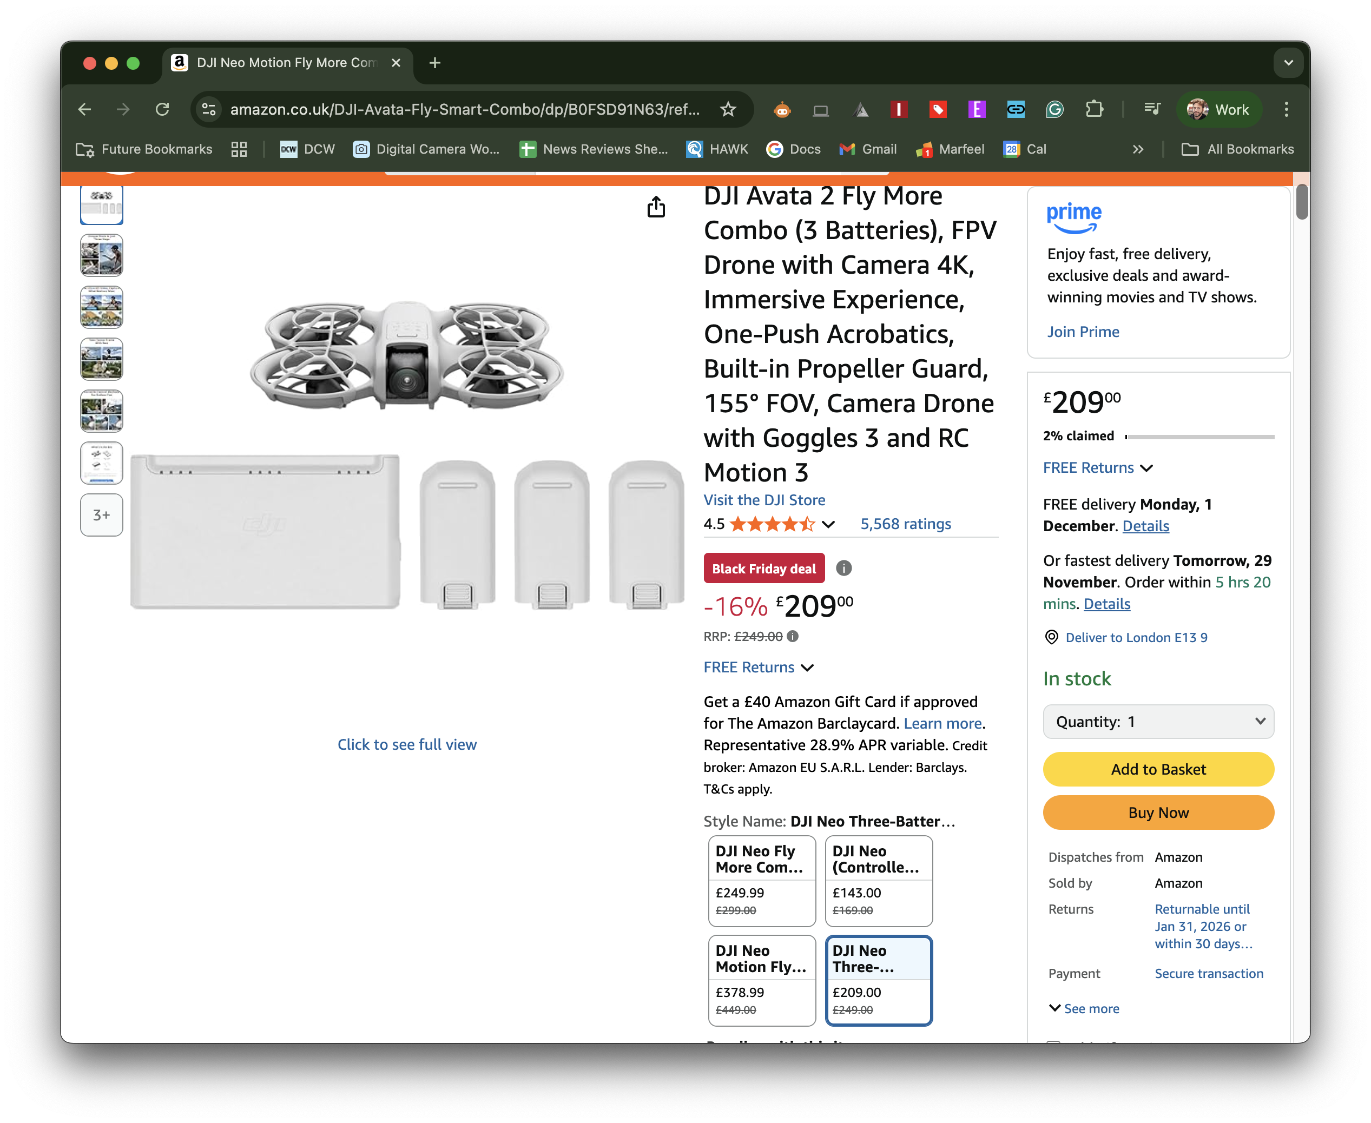Open a new browser tab

coord(435,63)
